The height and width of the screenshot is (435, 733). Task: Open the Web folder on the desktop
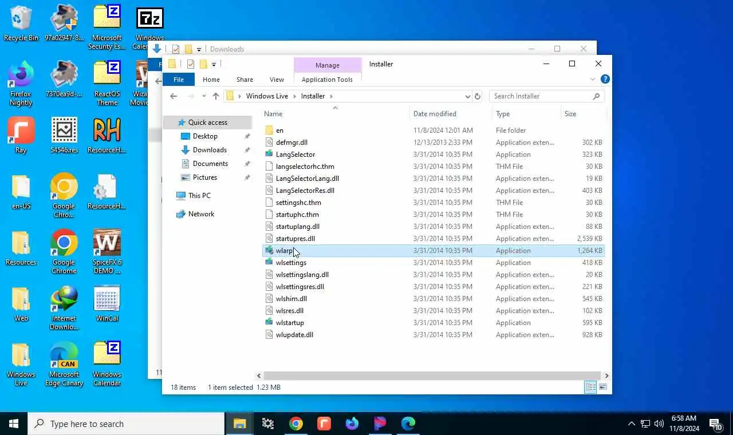point(21,304)
